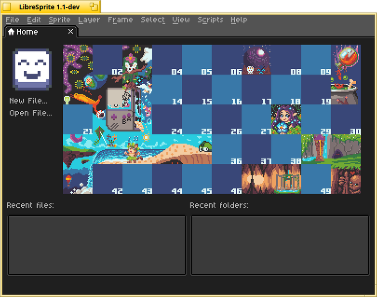Click the purple planet artwork tile
Screen dimensions: 377x297
tap(256, 59)
